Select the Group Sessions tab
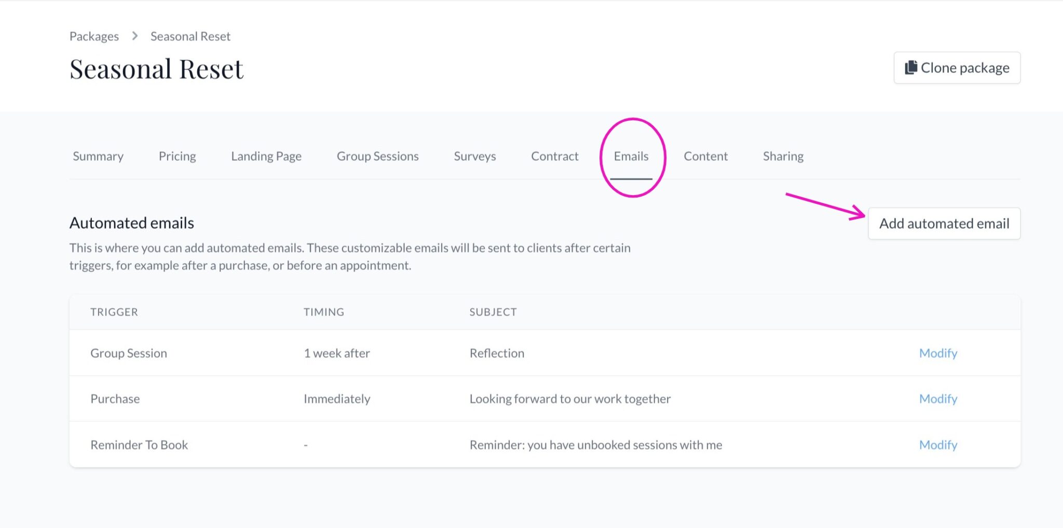The width and height of the screenshot is (1063, 528). point(377,156)
